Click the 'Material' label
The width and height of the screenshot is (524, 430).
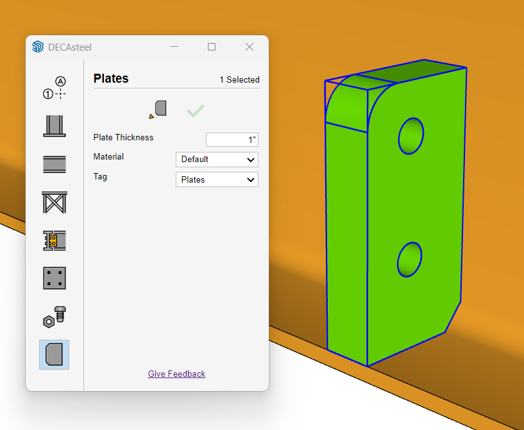tap(108, 156)
